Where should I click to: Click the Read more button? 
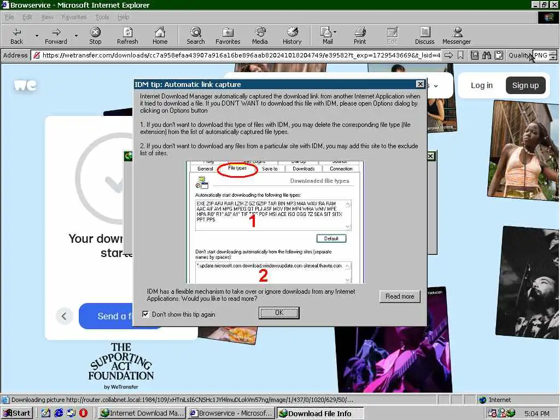coord(400,296)
